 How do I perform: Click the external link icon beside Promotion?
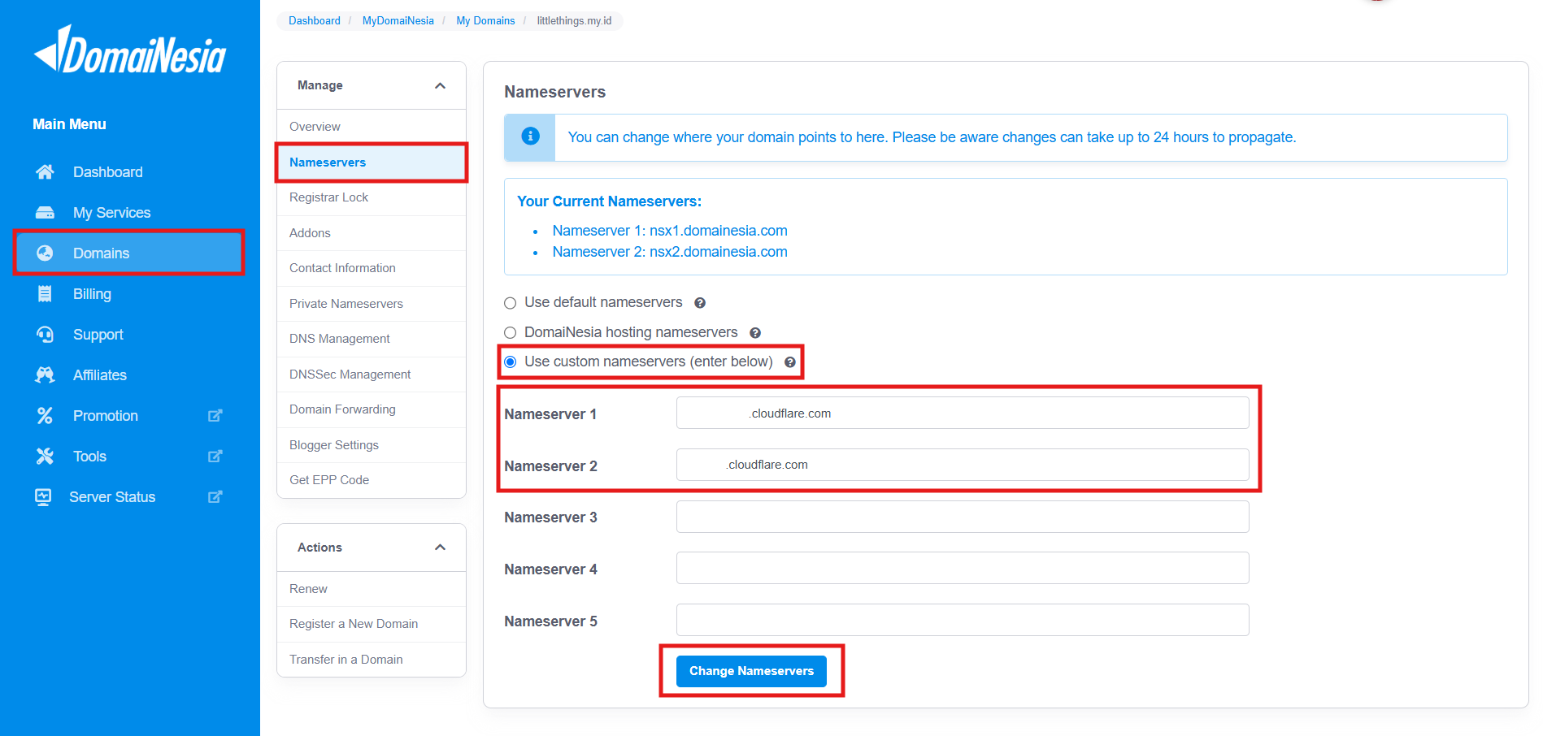[x=215, y=416]
